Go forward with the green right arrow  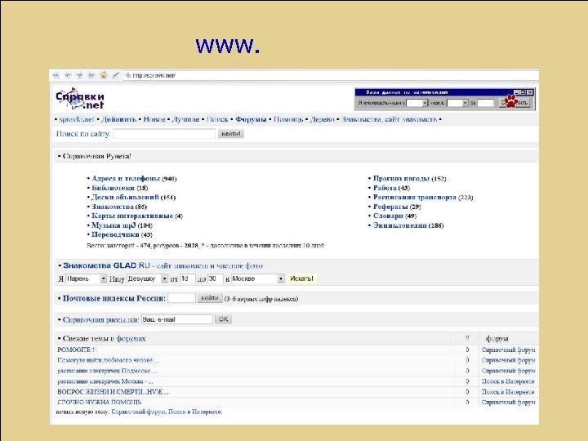79,75
